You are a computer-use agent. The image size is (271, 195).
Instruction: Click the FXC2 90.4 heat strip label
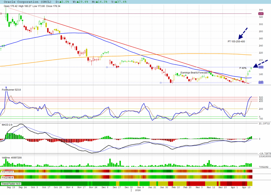click(x=7, y=177)
